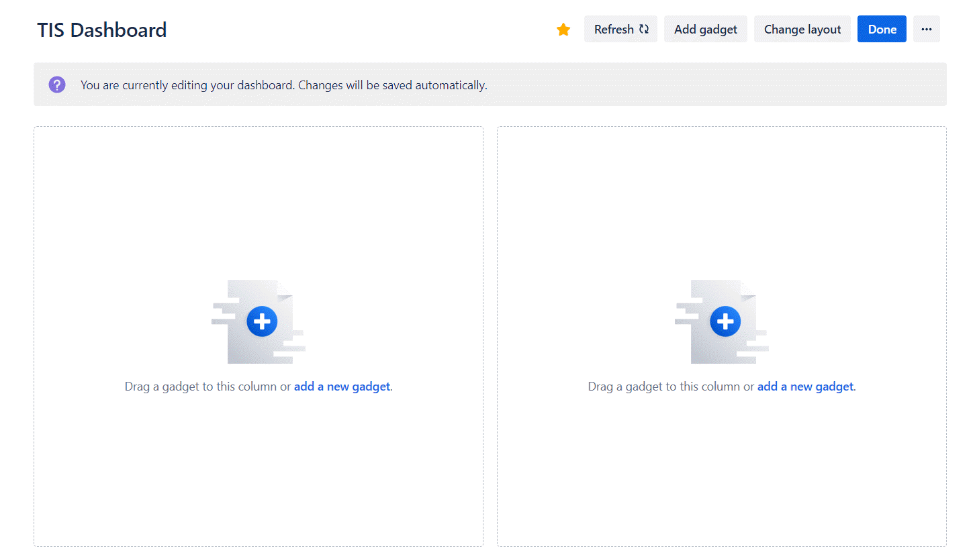Screen dimensions: 973x559
Task: Click the circular arrows refresh icon
Action: [644, 30]
